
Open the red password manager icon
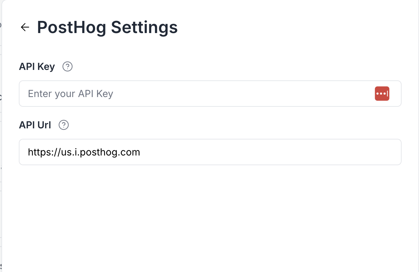pyautogui.click(x=382, y=94)
